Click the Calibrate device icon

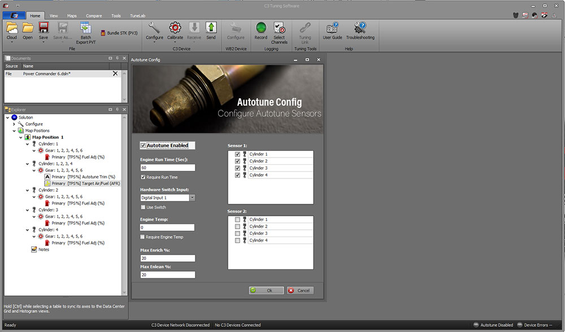click(175, 28)
